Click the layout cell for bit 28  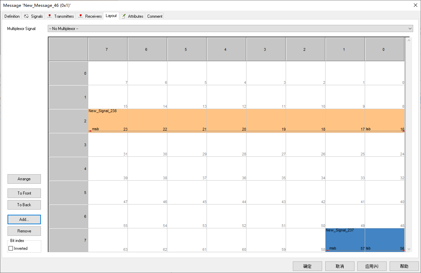226,145
